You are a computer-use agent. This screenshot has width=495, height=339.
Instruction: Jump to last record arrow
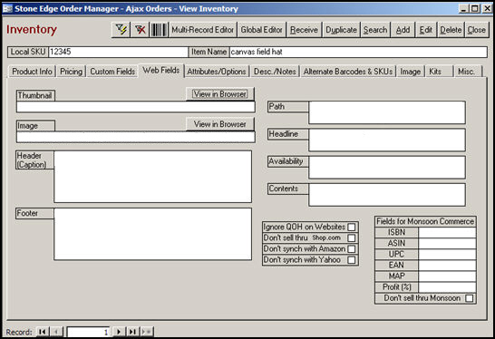click(x=133, y=332)
